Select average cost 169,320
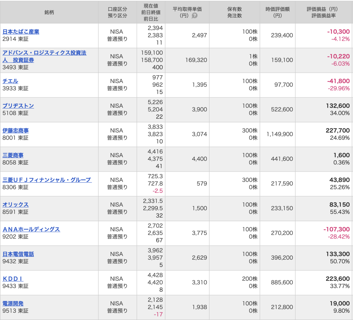 point(196,60)
